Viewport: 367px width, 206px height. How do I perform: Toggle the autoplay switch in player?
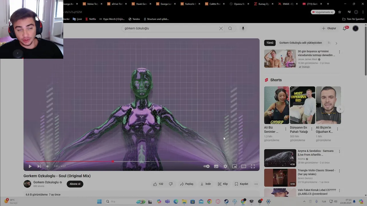[206, 166]
